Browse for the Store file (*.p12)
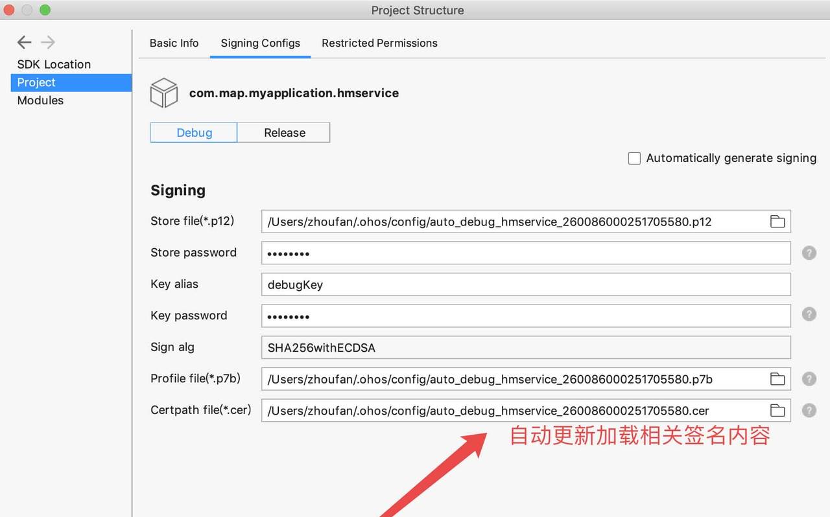The image size is (830, 517). point(777,222)
